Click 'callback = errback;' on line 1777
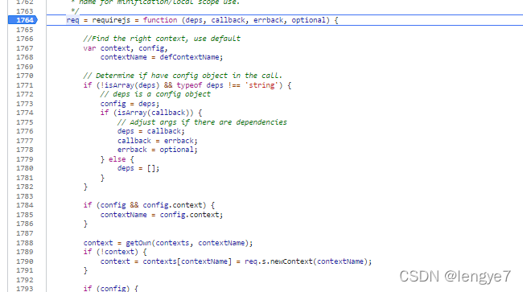The image size is (523, 292). [x=158, y=141]
